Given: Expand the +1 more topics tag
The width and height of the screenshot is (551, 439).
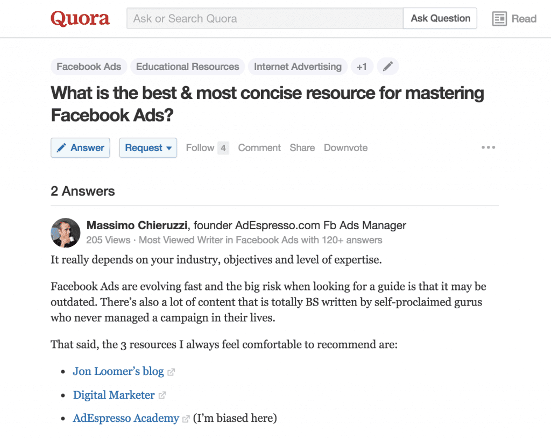Looking at the screenshot, I should pos(362,67).
